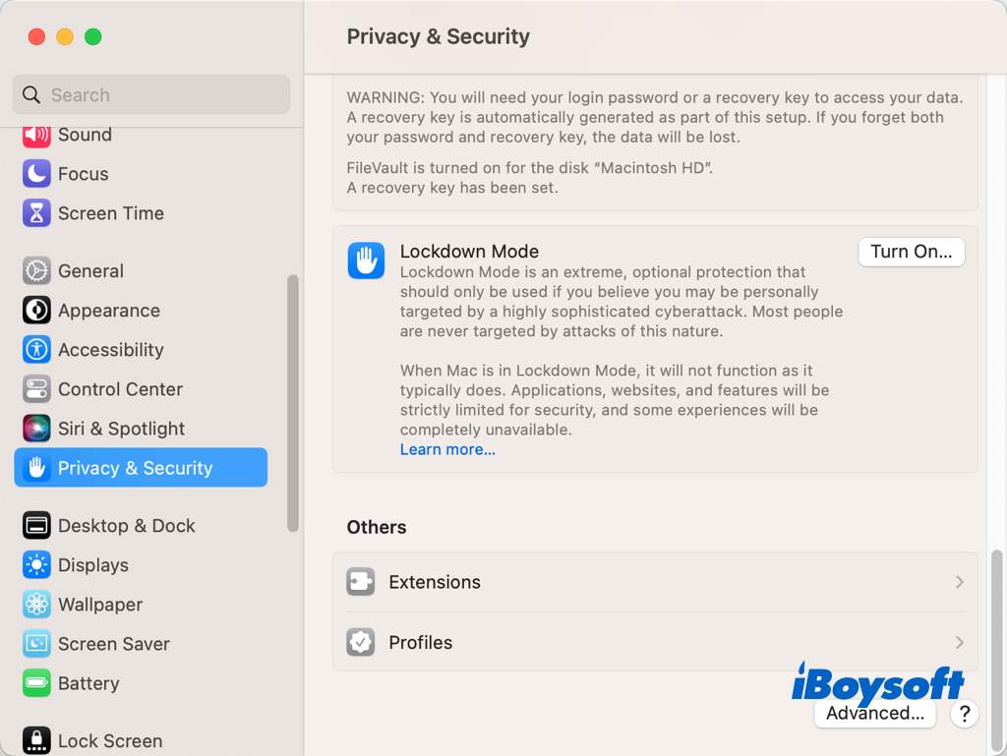Screen dimensions: 1007x756
Task: Click the Focus moon icon
Action: click(36, 174)
